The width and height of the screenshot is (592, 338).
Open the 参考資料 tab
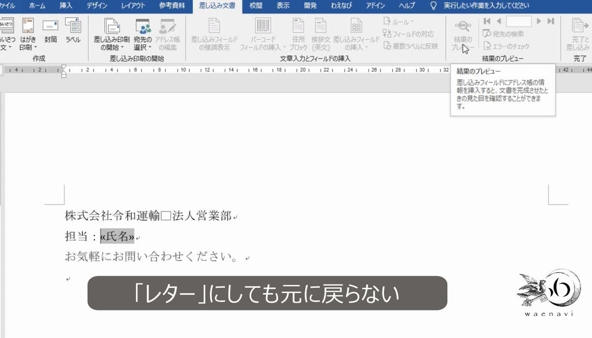tap(172, 6)
